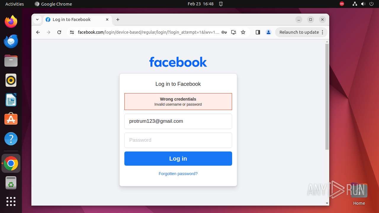
Task: Open network status icon in top bar
Action: pos(355,4)
